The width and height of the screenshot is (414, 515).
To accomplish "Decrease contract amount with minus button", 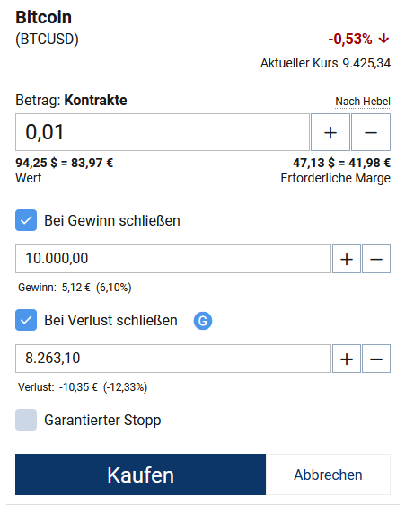I will [371, 132].
